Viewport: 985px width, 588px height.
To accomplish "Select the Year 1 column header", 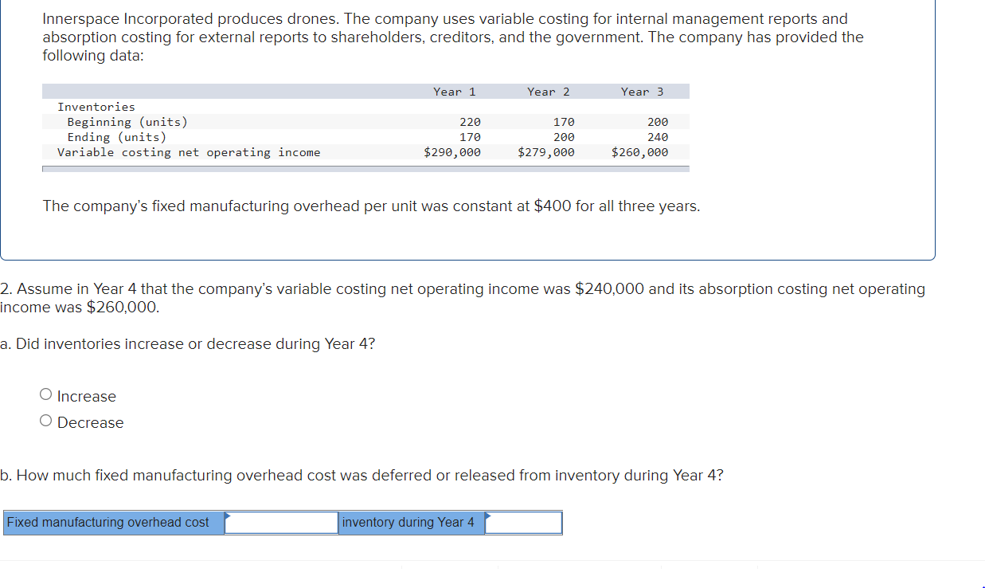I will point(455,91).
